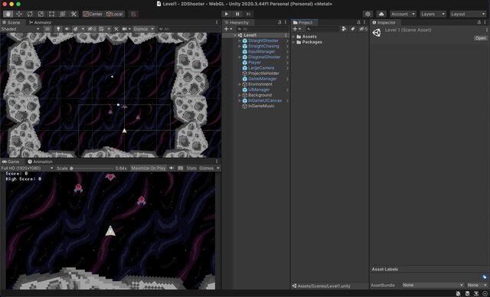The image size is (490, 297).
Task: Click the Play button
Action: click(227, 14)
